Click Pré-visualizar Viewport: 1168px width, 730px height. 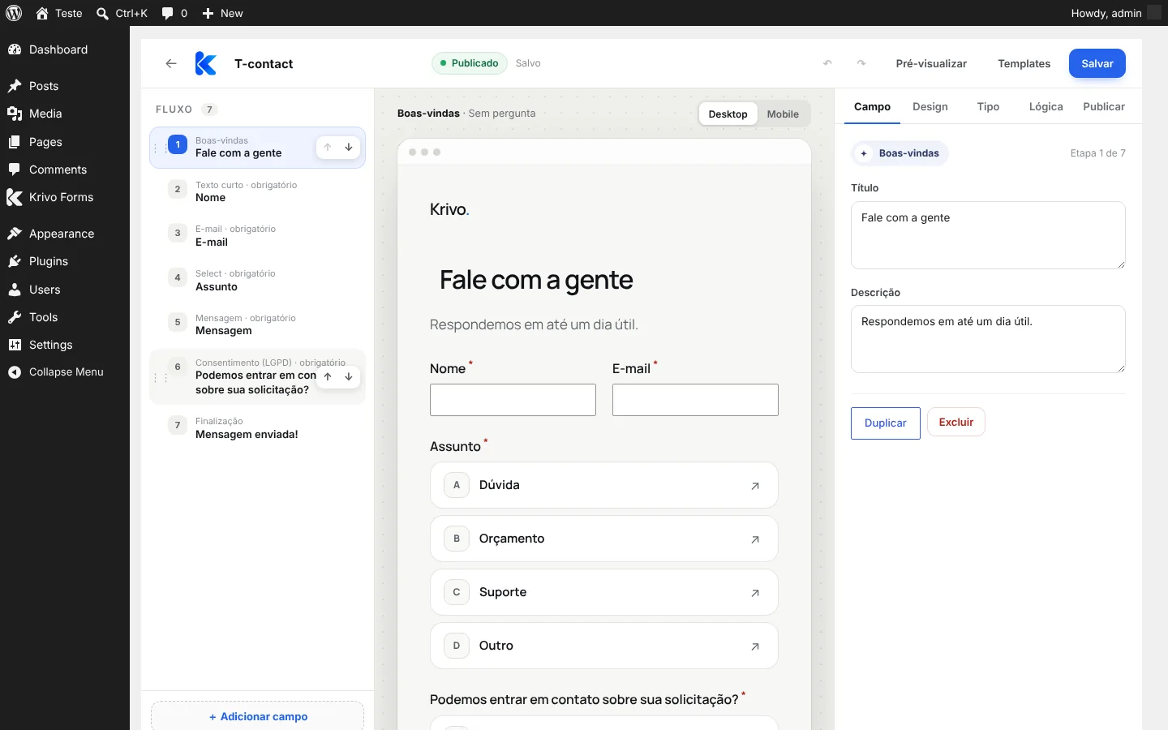[x=931, y=63]
